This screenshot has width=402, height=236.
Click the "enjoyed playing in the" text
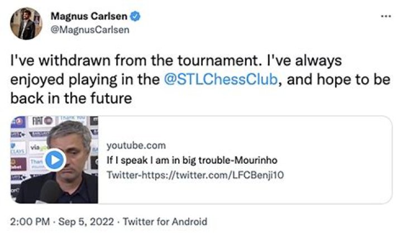[85, 79]
